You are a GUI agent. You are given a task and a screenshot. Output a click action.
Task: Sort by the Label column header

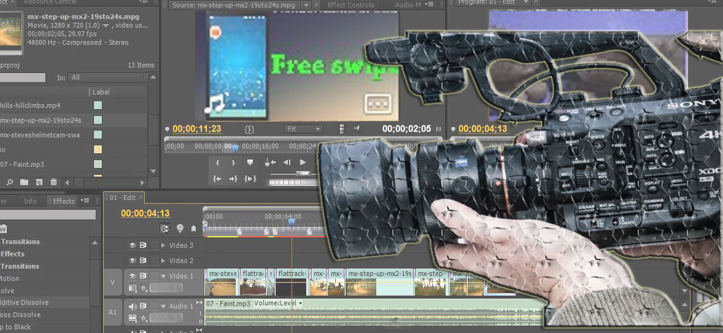[101, 92]
